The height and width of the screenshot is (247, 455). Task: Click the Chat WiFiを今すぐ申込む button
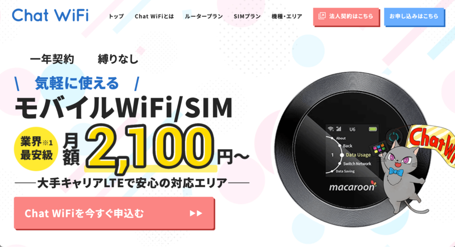click(x=114, y=213)
